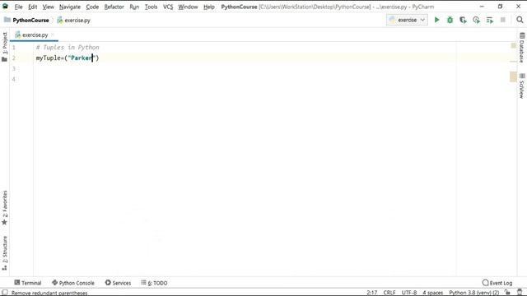Start debugging with the bug icon
Viewport: 527px width, 296px height.
(450, 20)
